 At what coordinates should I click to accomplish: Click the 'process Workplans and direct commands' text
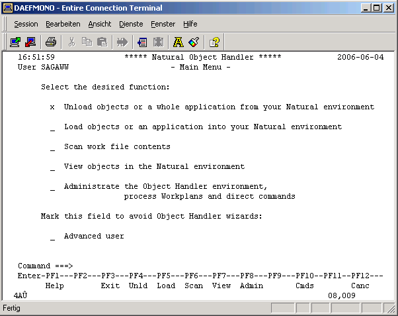(x=210, y=196)
